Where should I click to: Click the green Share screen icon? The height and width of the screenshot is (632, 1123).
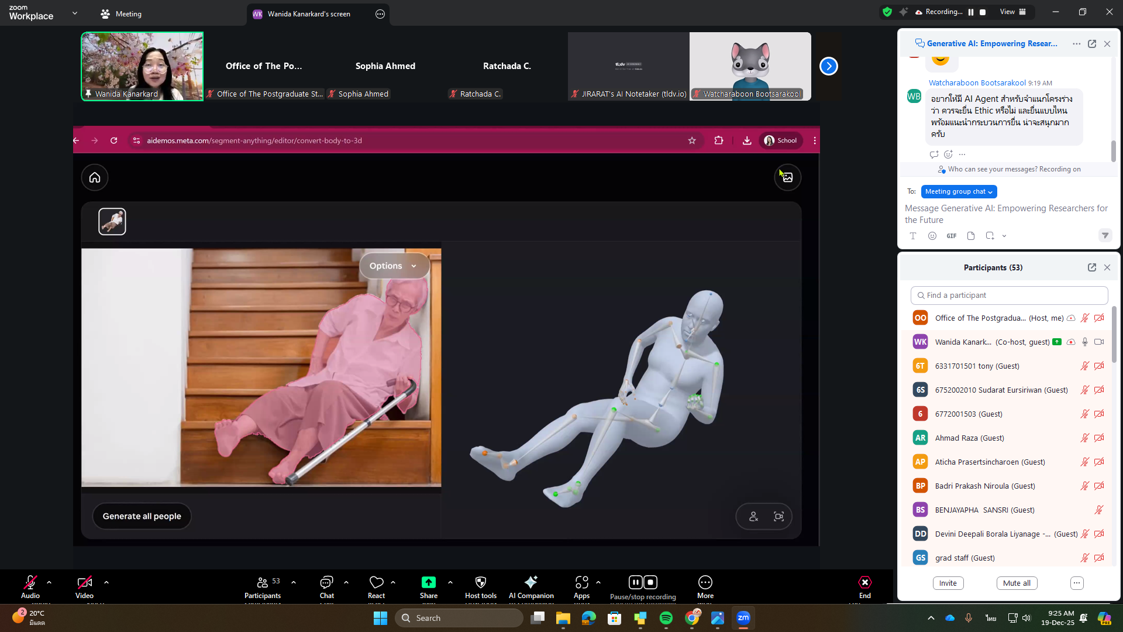428,582
